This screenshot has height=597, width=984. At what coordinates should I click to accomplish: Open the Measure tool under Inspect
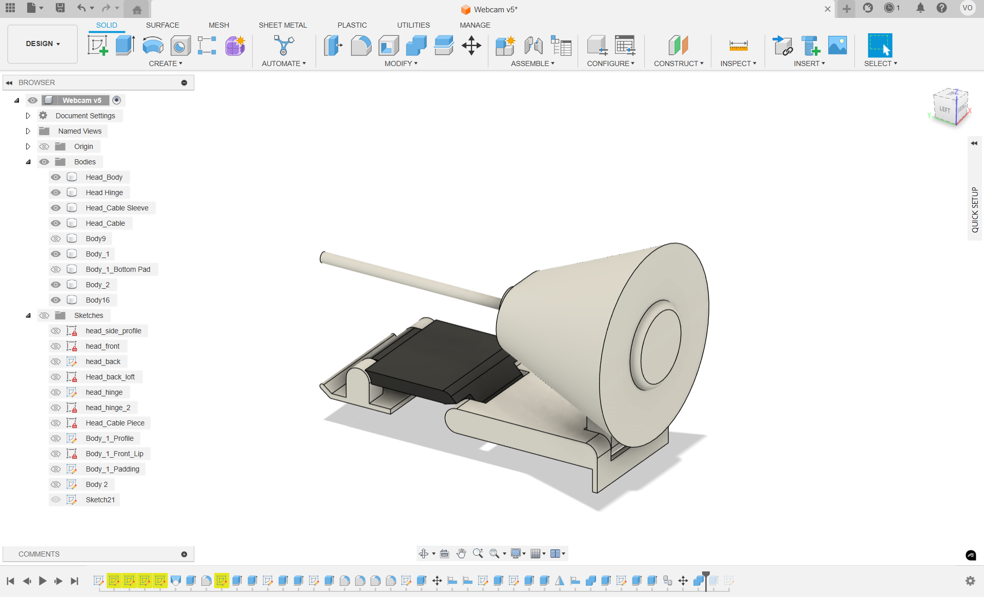738,46
